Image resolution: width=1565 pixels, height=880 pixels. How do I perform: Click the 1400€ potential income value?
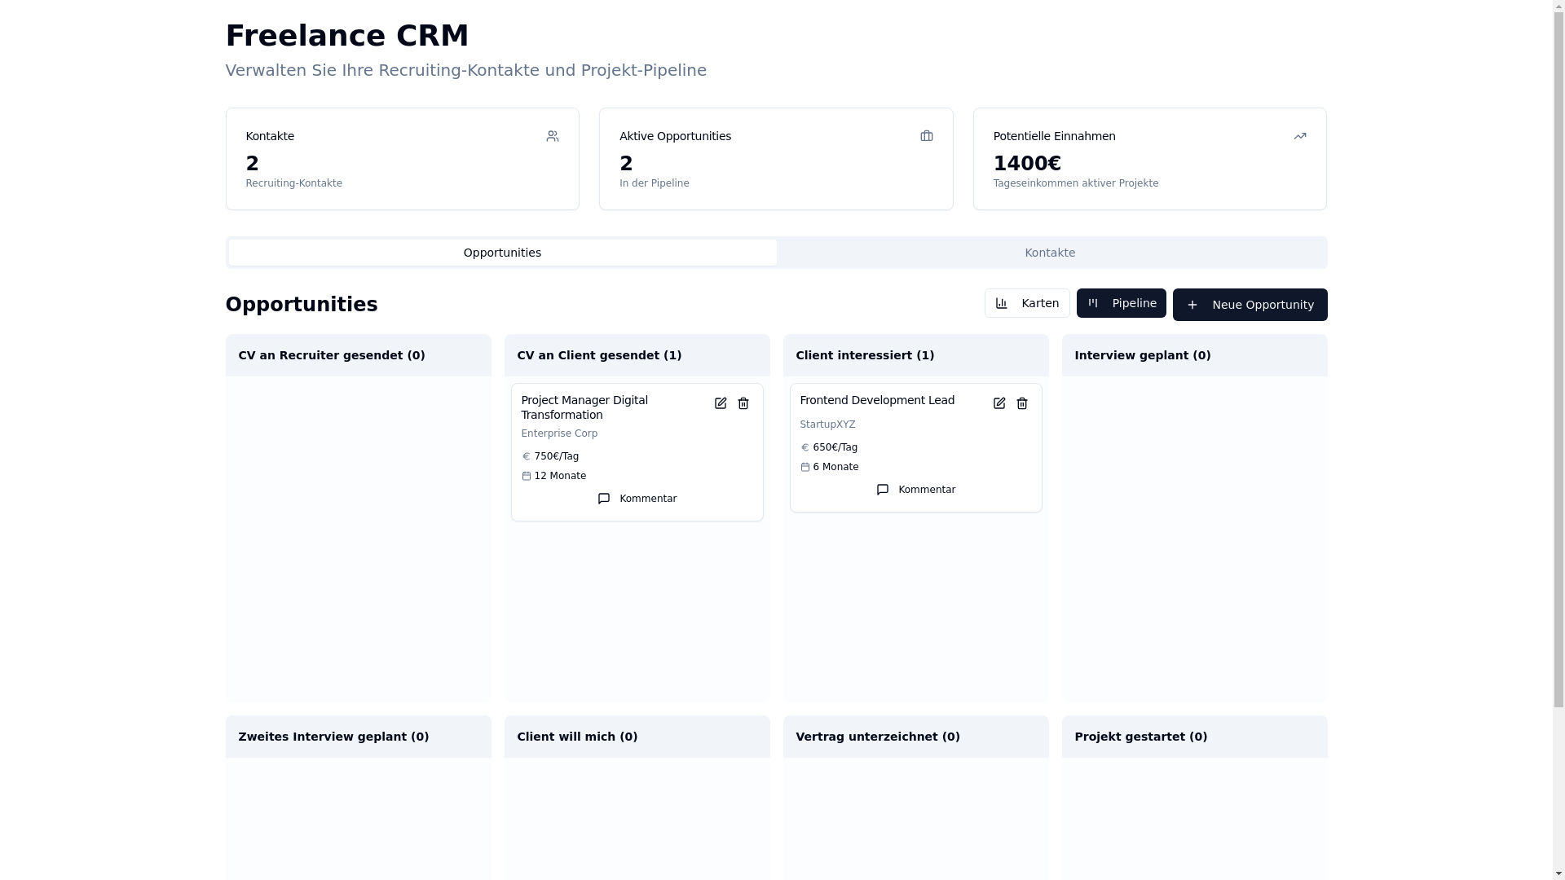pyautogui.click(x=1028, y=164)
